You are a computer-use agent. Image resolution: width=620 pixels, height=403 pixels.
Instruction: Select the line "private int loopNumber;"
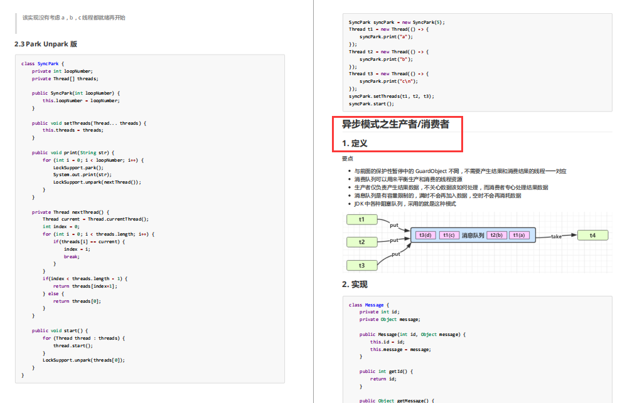(63, 71)
